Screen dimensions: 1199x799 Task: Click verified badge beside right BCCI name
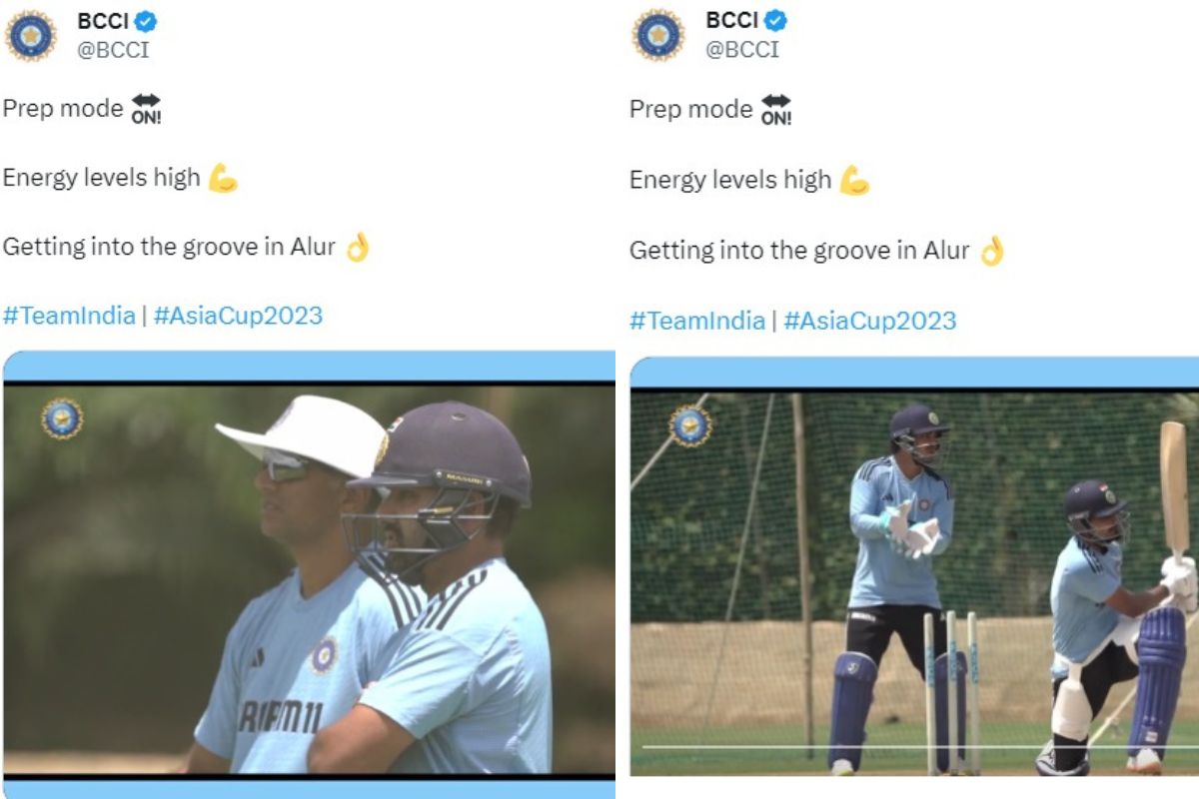click(x=775, y=21)
